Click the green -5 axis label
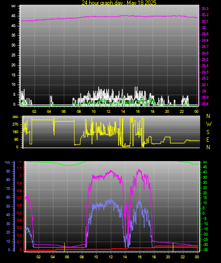Viewport: 221px width, 263px height. [x=204, y=218]
